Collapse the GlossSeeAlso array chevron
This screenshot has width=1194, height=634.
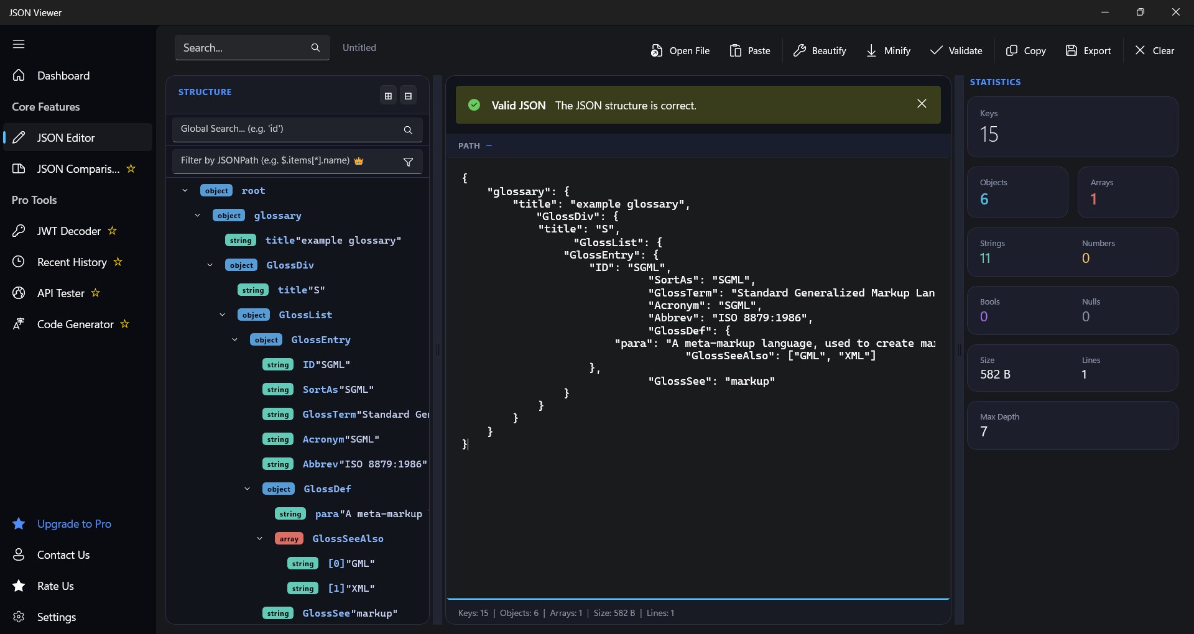point(259,538)
